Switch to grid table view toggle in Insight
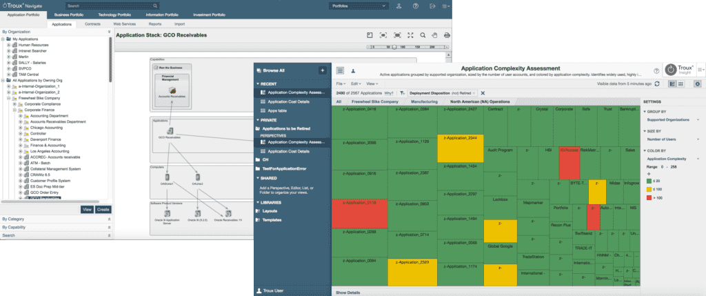The width and height of the screenshot is (706, 296). (x=680, y=83)
